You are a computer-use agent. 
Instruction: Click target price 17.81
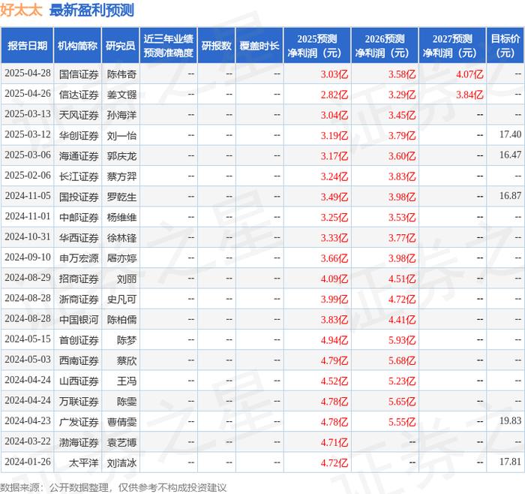pyautogui.click(x=510, y=462)
